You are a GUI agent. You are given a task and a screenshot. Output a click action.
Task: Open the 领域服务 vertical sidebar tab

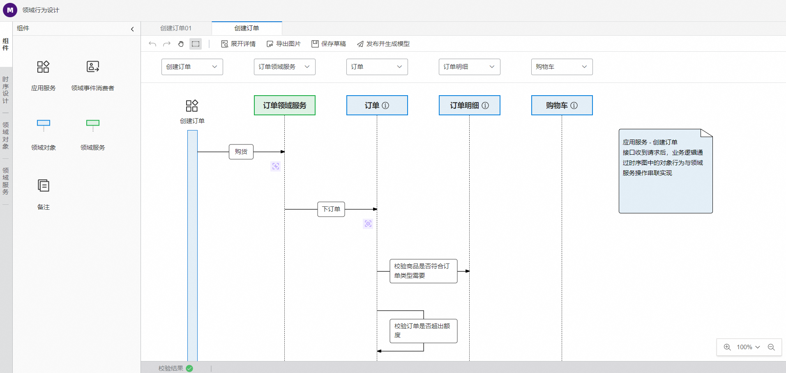pos(6,181)
